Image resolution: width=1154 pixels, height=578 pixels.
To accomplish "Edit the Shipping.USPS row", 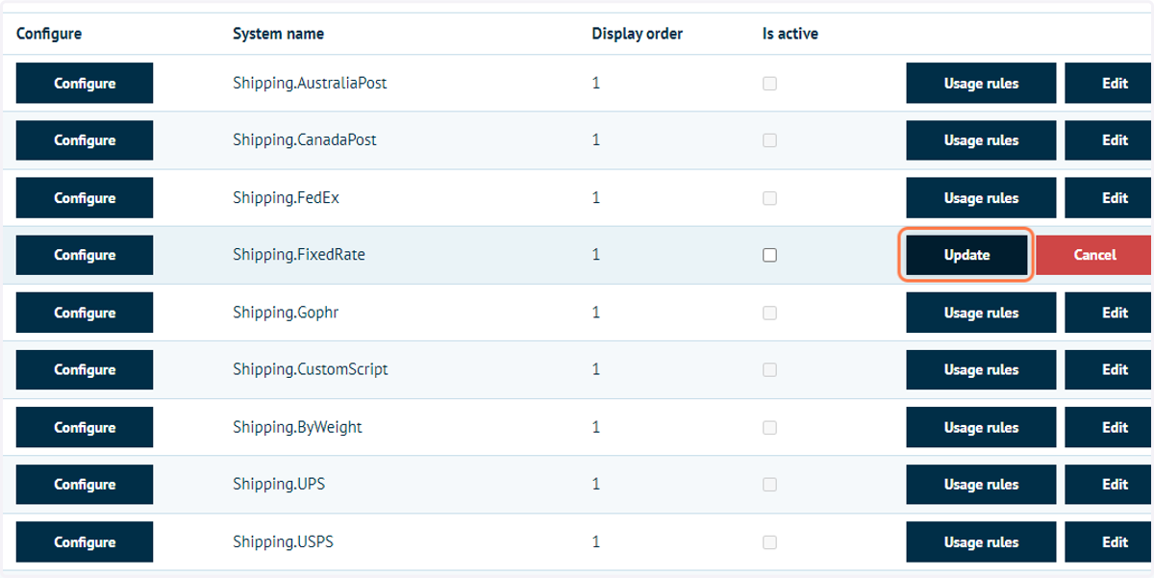I will pyautogui.click(x=1109, y=542).
